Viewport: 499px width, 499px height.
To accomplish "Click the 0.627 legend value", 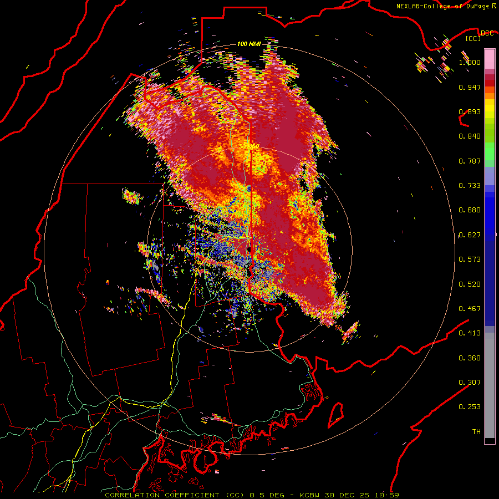I will click(x=470, y=235).
